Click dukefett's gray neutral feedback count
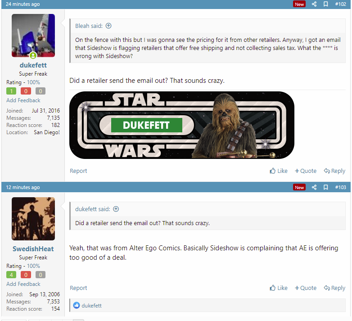The height and width of the screenshot is (321, 352). [x=41, y=91]
